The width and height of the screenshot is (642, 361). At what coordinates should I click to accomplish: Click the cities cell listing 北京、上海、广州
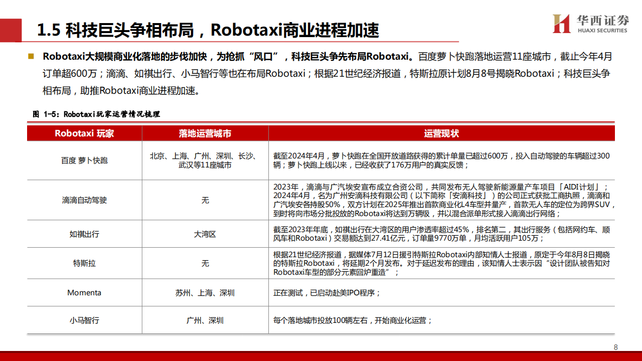click(205, 160)
